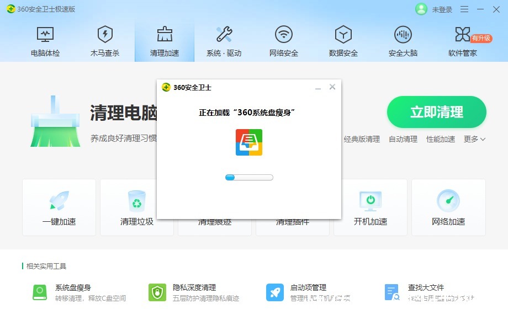
Task: Click 清理电脑 heading
Action: pos(124,113)
